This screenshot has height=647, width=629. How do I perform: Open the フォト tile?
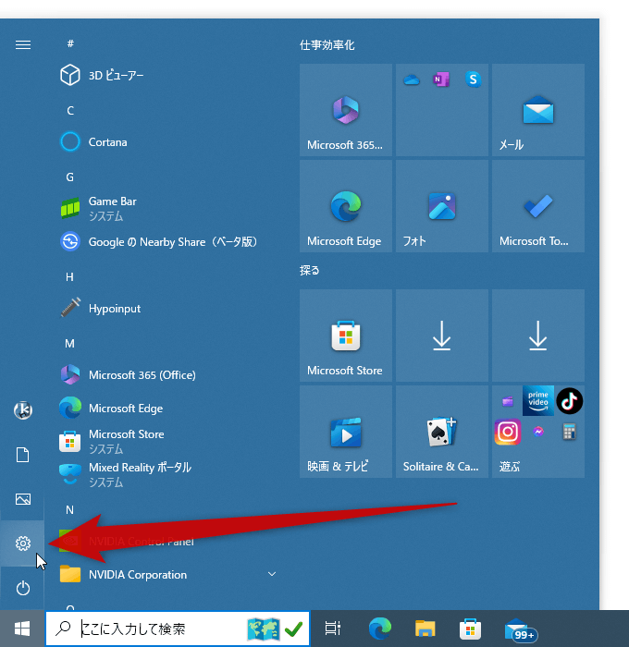click(x=442, y=206)
